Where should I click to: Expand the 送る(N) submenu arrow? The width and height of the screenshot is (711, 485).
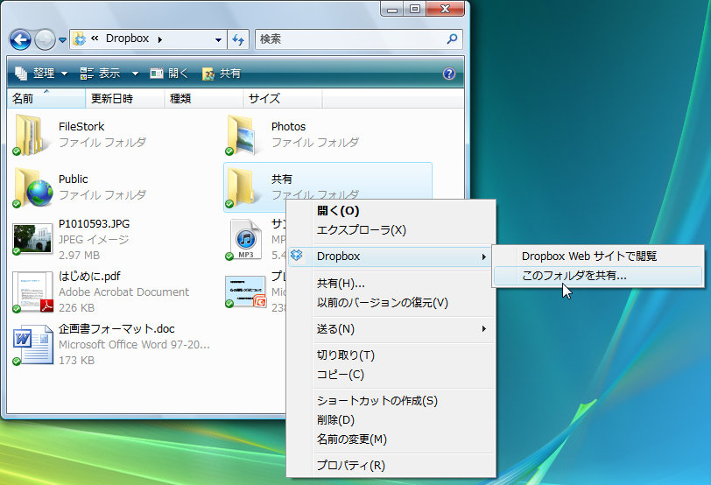[484, 329]
